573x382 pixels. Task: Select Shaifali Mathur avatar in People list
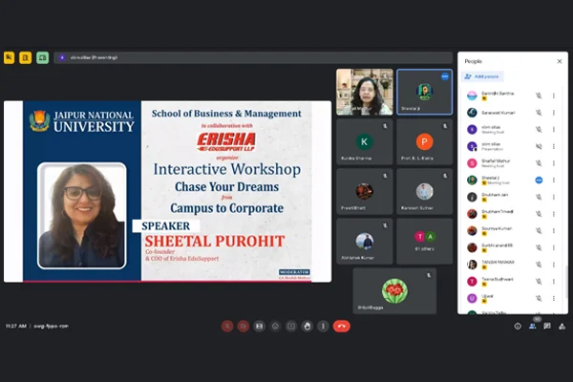(472, 163)
